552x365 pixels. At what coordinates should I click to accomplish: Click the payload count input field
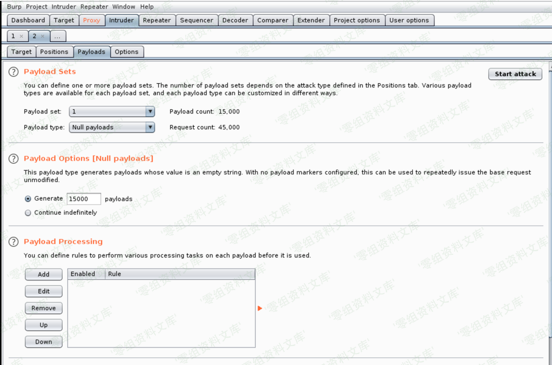coord(84,199)
